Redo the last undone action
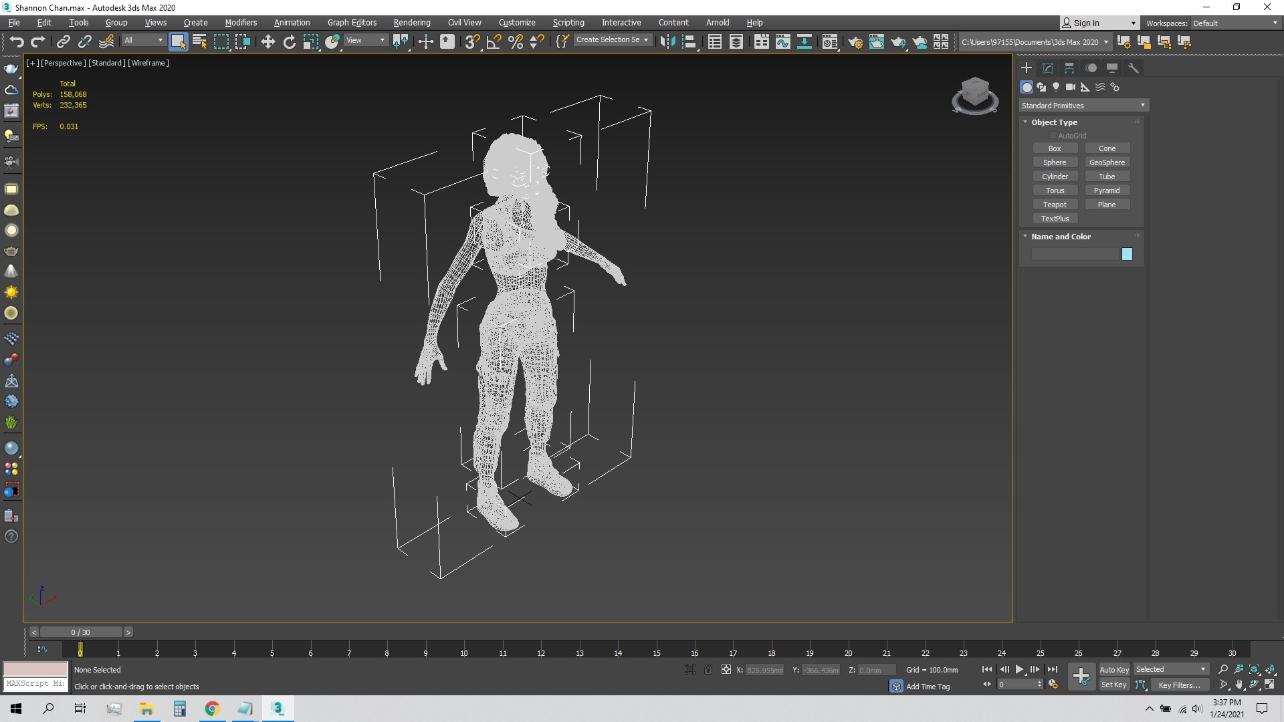The image size is (1284, 722). pos(38,41)
